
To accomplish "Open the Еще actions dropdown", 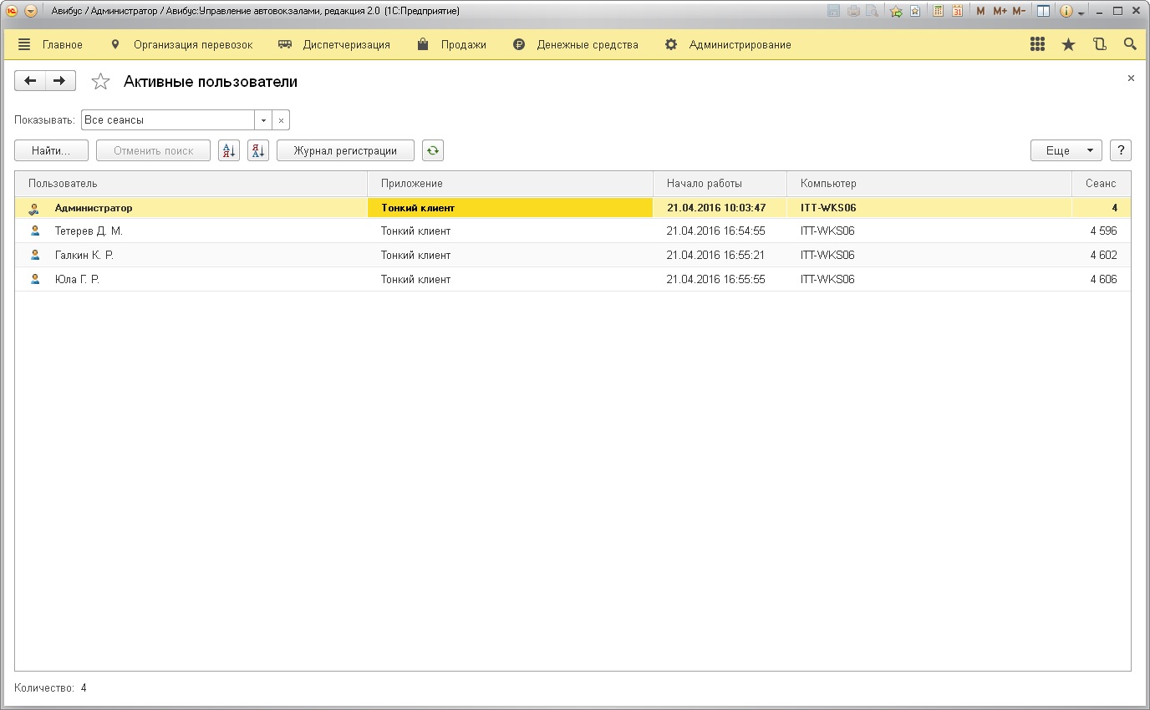I will tap(1066, 150).
